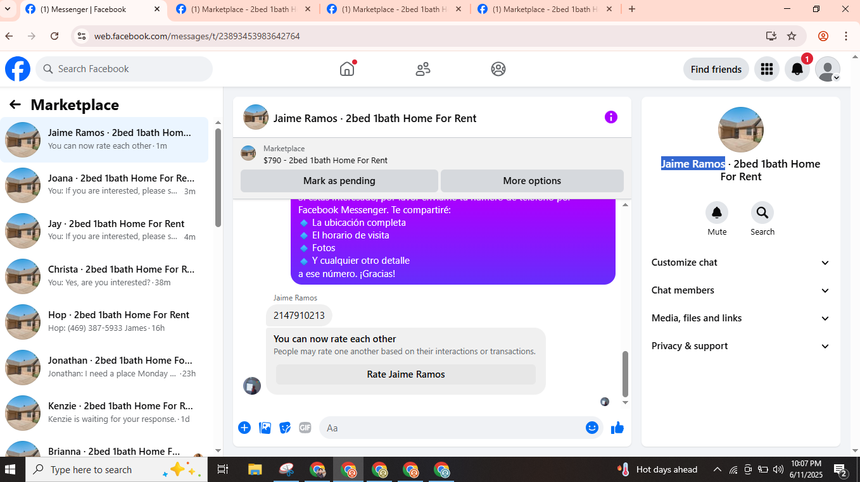
Task: Open install app icon in address bar
Action: pyautogui.click(x=771, y=36)
